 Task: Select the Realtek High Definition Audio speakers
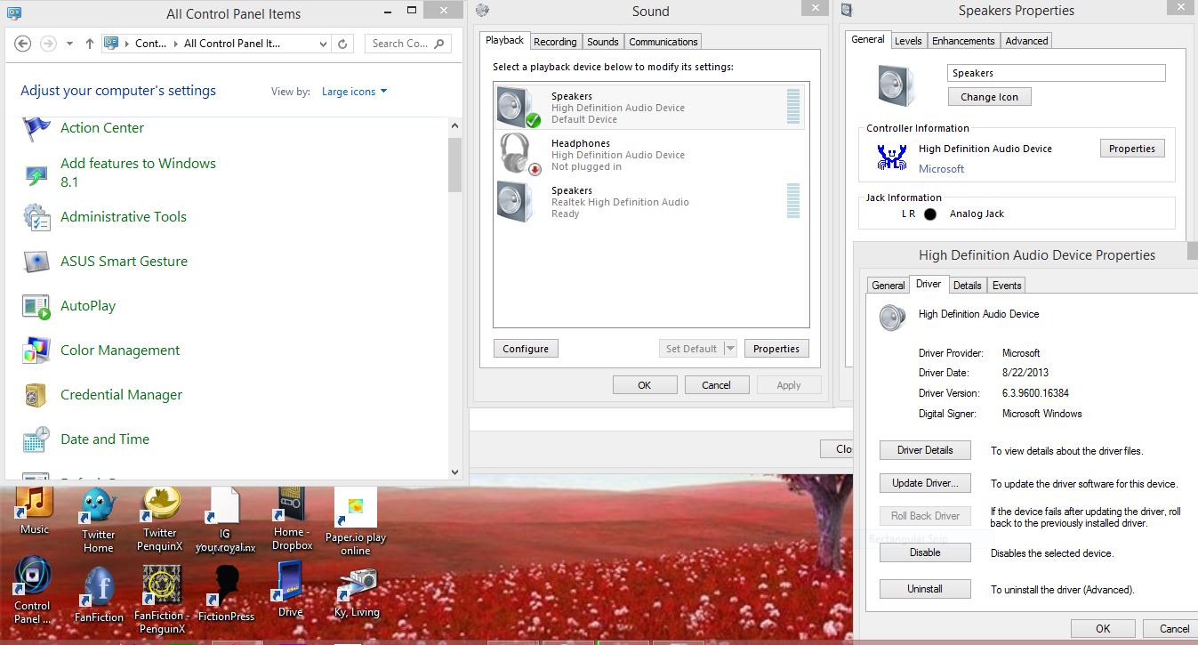(x=649, y=202)
